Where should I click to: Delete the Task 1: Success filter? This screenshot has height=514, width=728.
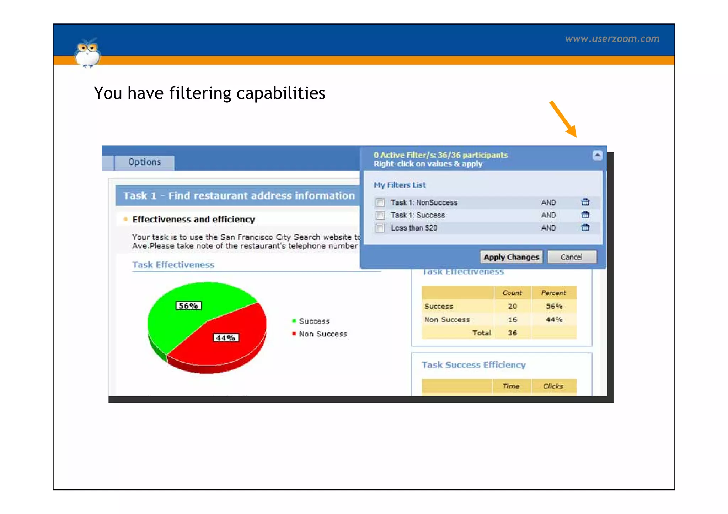coord(585,215)
